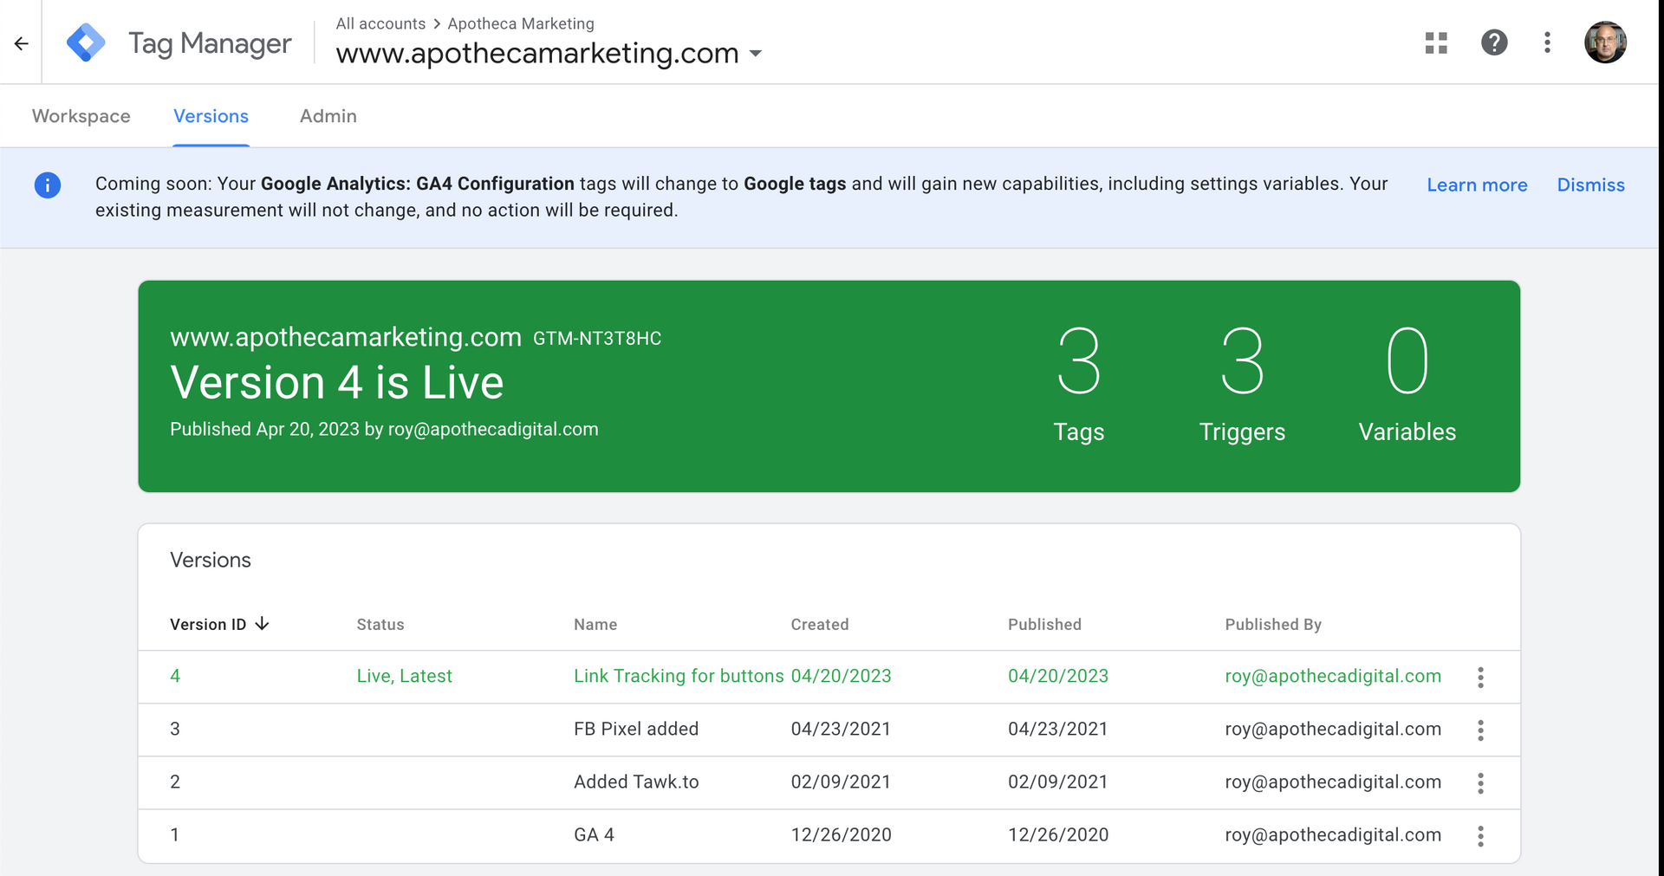1664x876 pixels.
Task: Sort by the Status column header
Action: pyautogui.click(x=380, y=625)
